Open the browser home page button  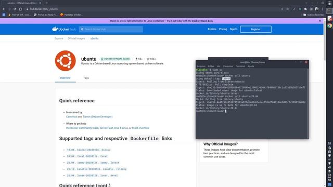20,9
